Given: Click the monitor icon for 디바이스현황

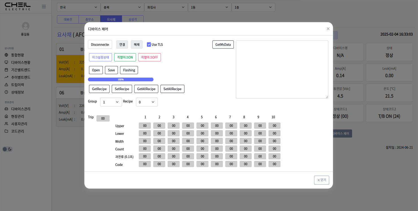Looking at the screenshot, I should 6,62.
